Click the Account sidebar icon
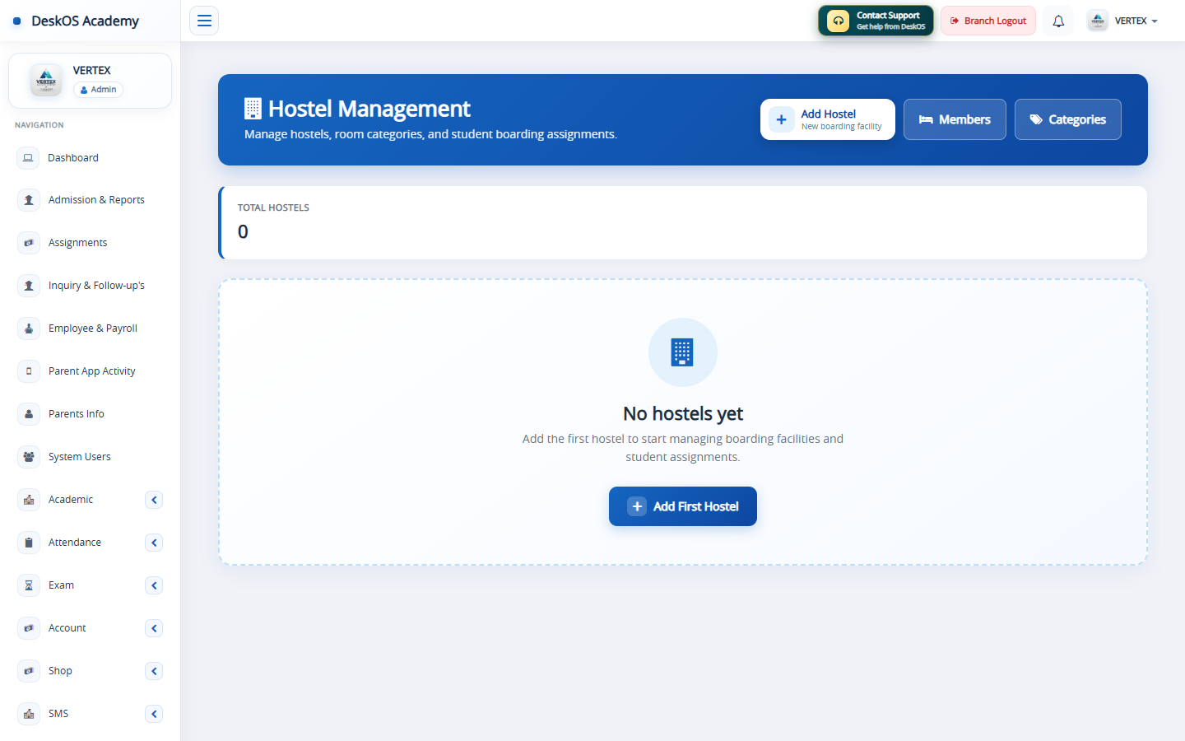Viewport: 1185px width, 741px height. (29, 628)
